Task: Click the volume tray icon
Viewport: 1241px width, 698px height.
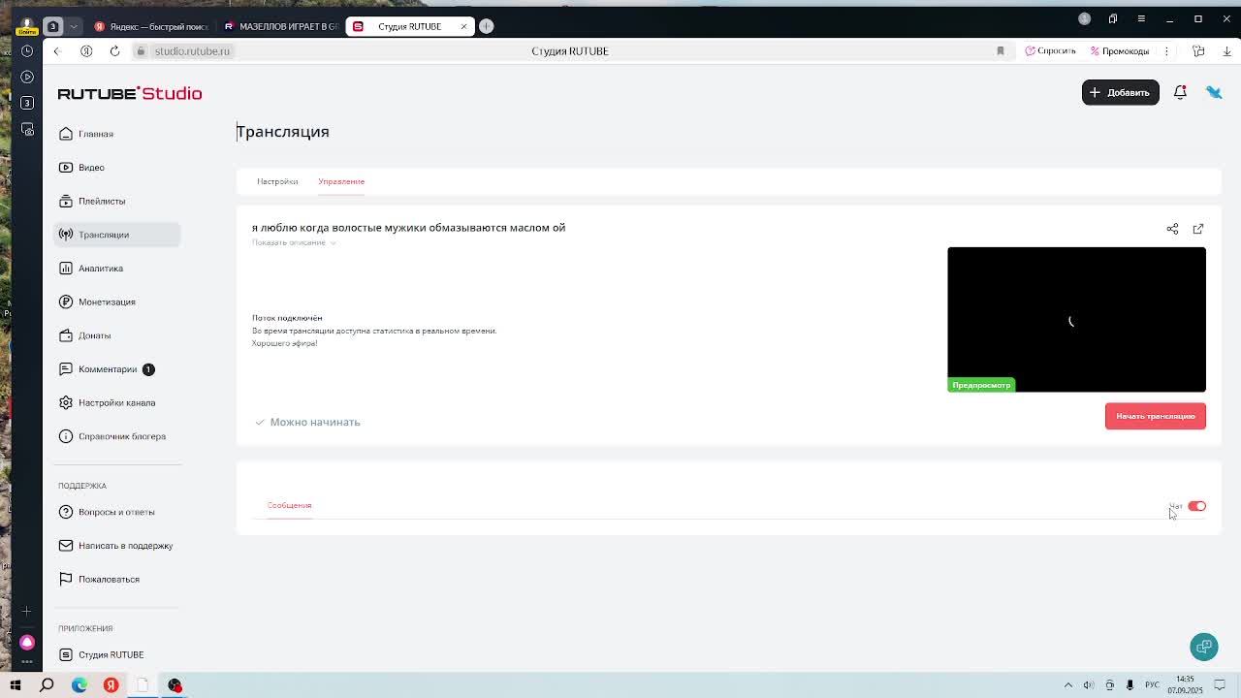Action: [x=1089, y=685]
